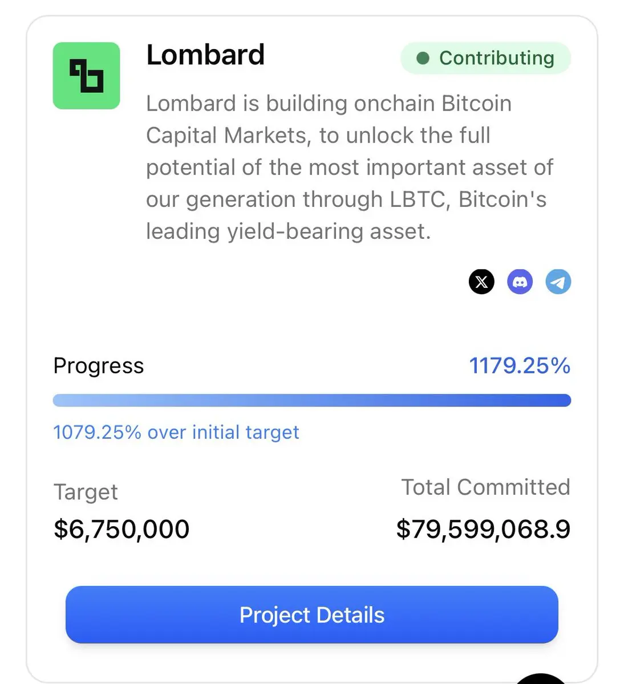Select the Contributing status badge
Viewport: 624px width, 684px height.
point(485,58)
